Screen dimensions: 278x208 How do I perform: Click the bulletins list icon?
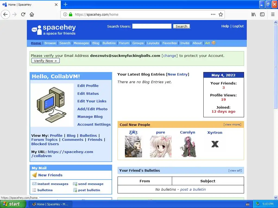click(x=34, y=190)
